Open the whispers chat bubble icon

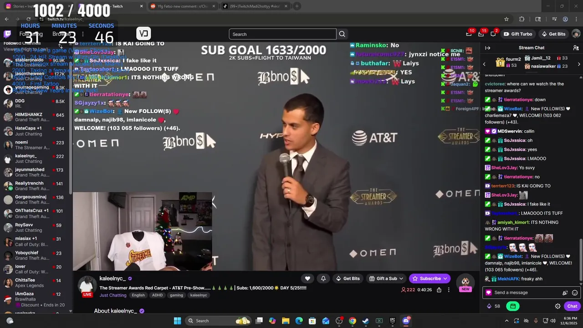493,34
